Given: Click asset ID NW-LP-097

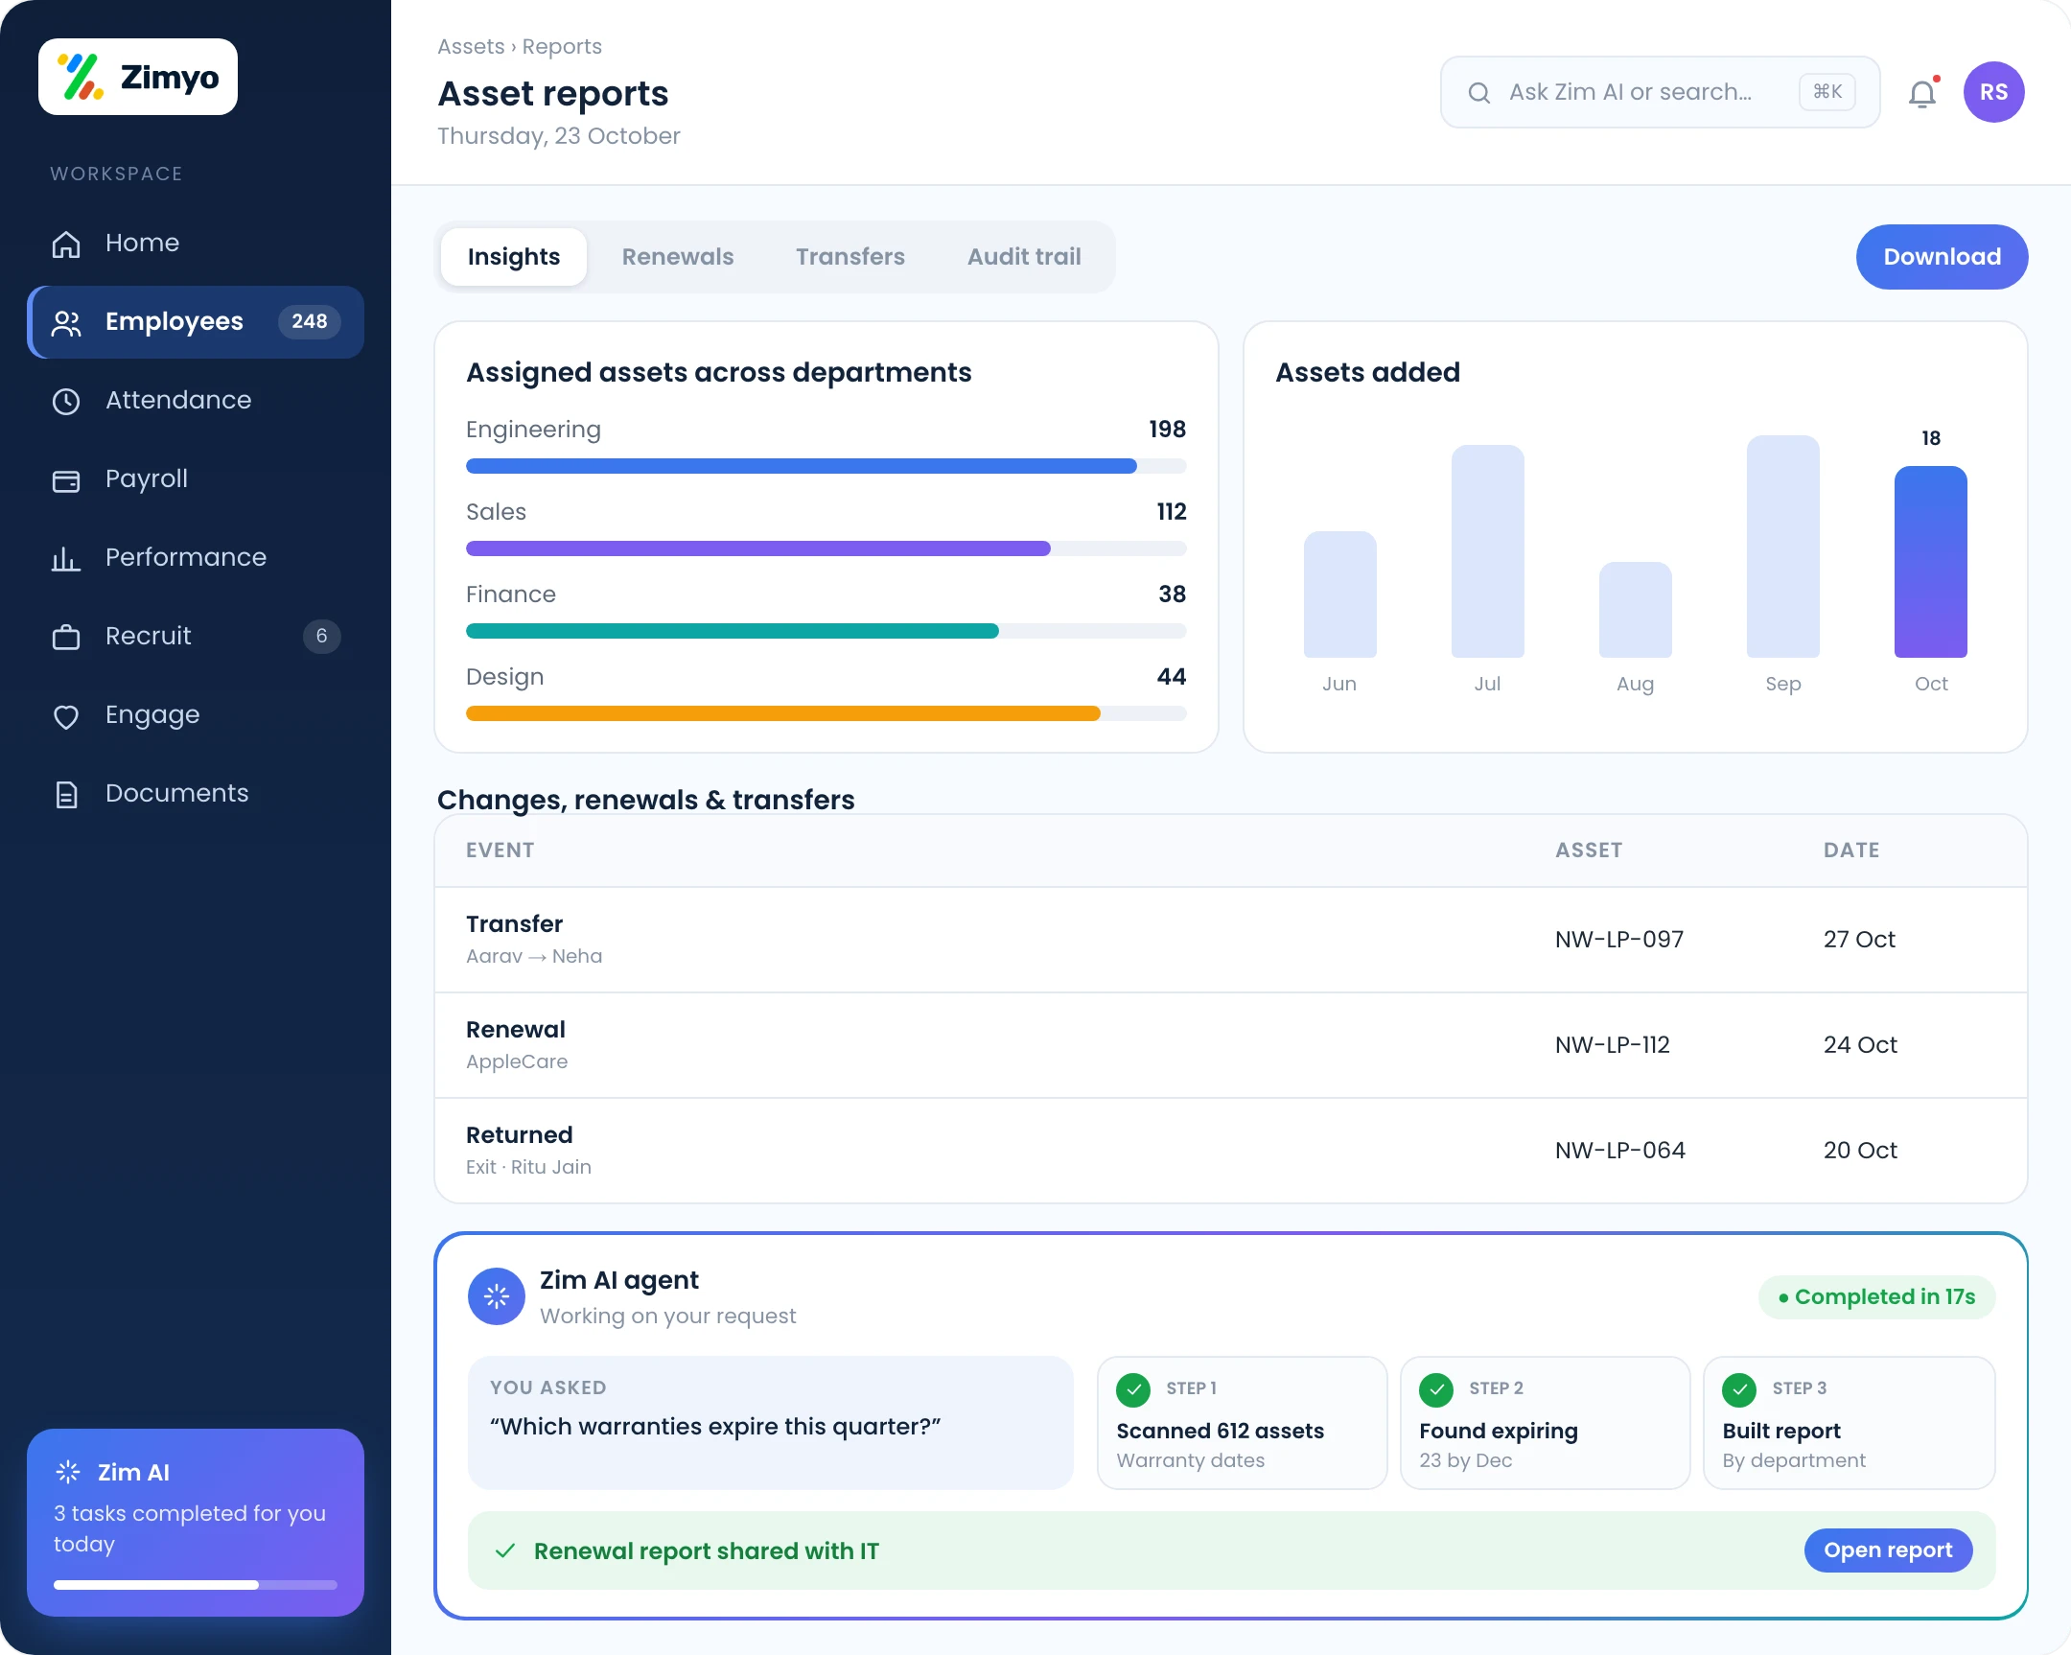Looking at the screenshot, I should tap(1619, 939).
